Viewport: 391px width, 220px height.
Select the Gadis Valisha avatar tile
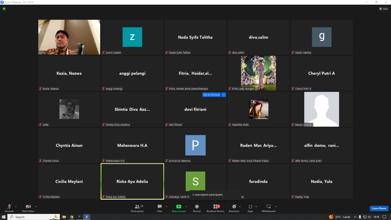[321, 37]
